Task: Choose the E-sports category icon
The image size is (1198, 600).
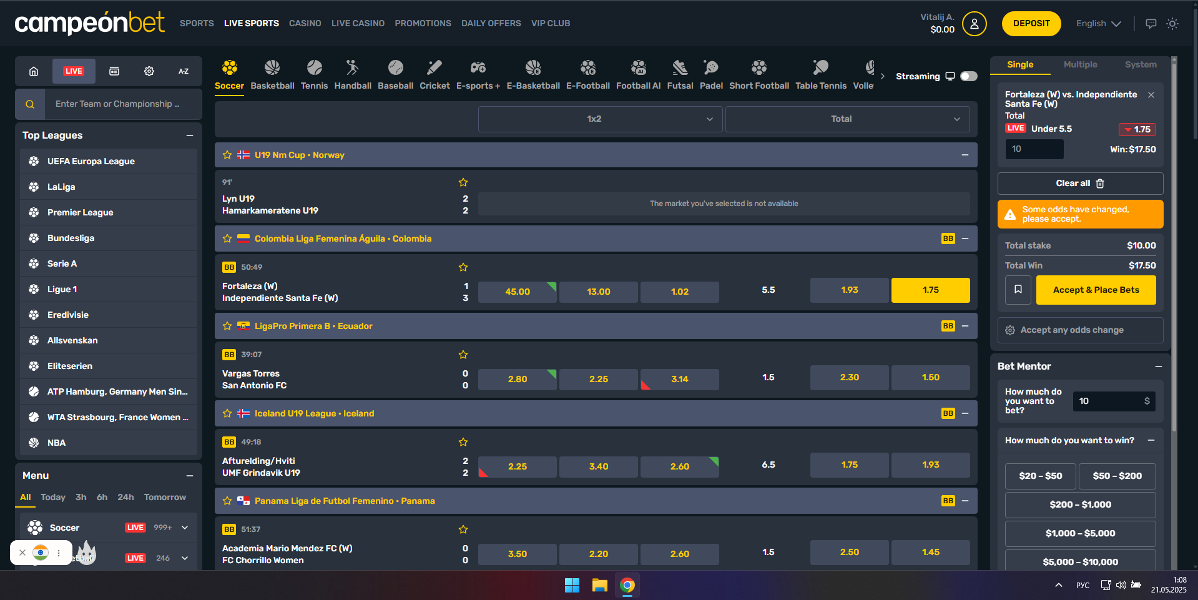Action: tap(478, 67)
